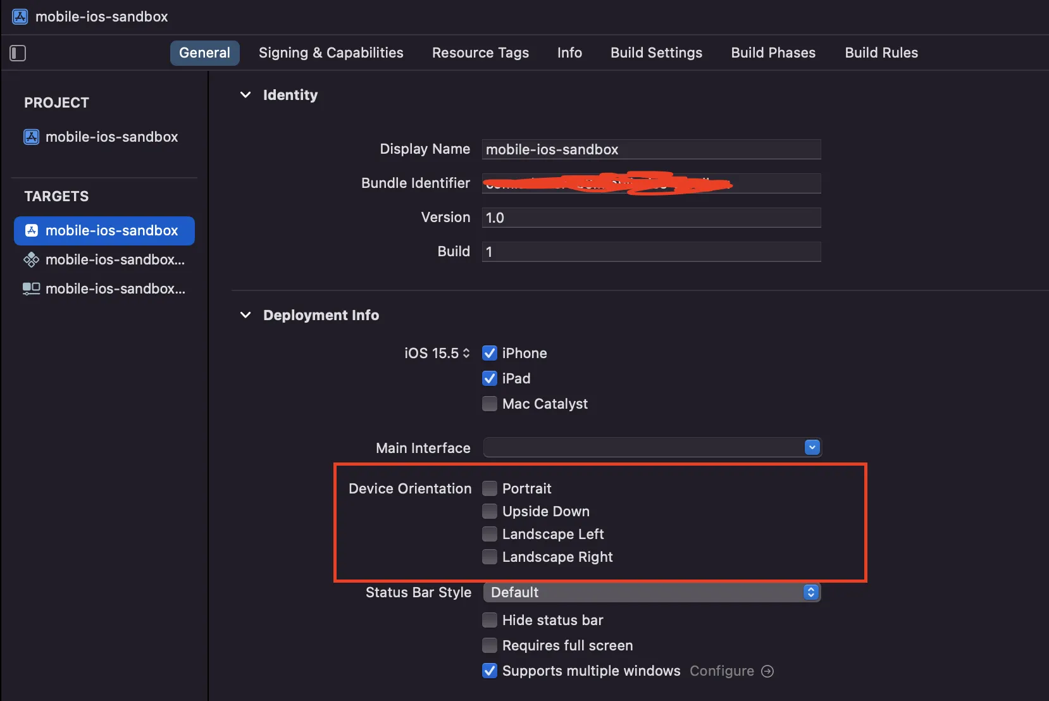The height and width of the screenshot is (701, 1049).
Task: Click the Display Name text field
Action: (652, 149)
